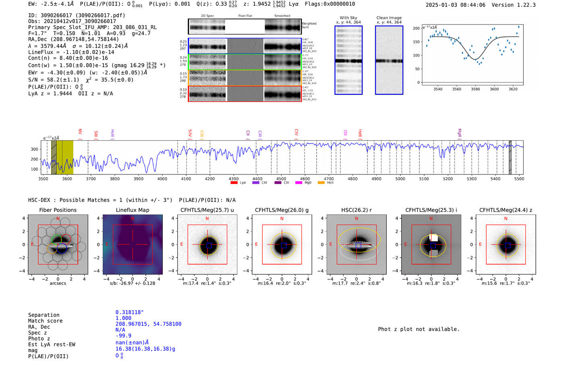Select the blue-bordered fiber 2D Spec cutout

208,46
